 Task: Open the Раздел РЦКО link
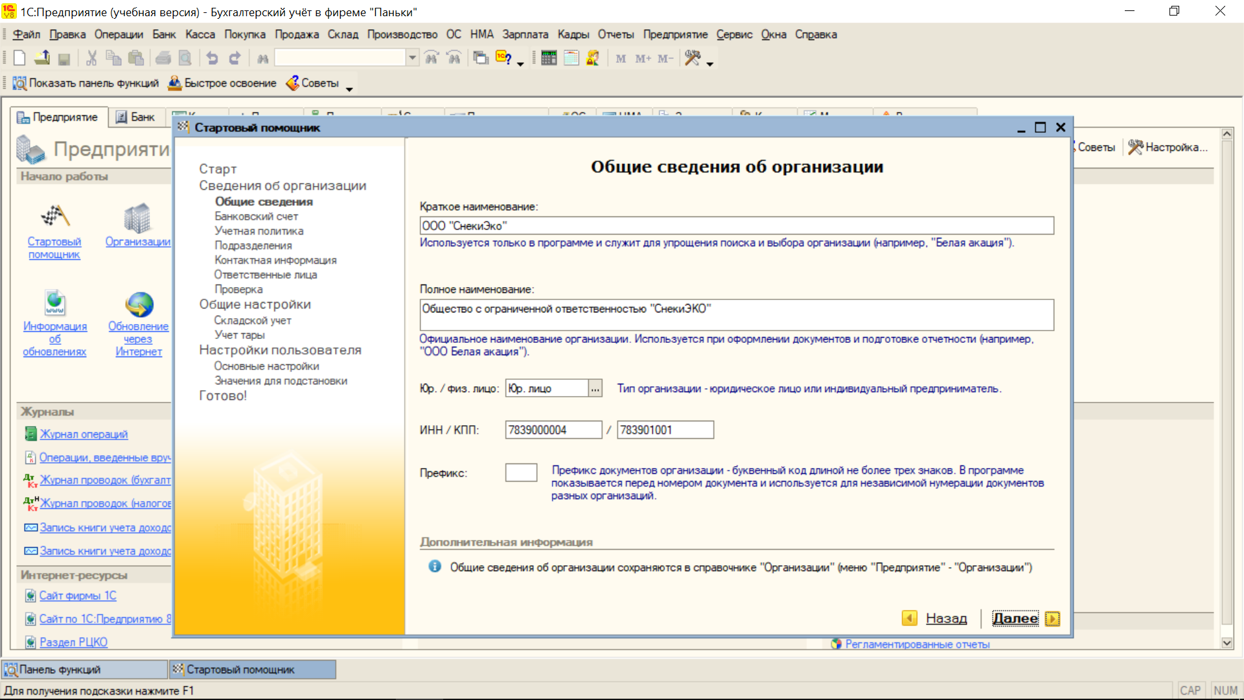pos(73,642)
